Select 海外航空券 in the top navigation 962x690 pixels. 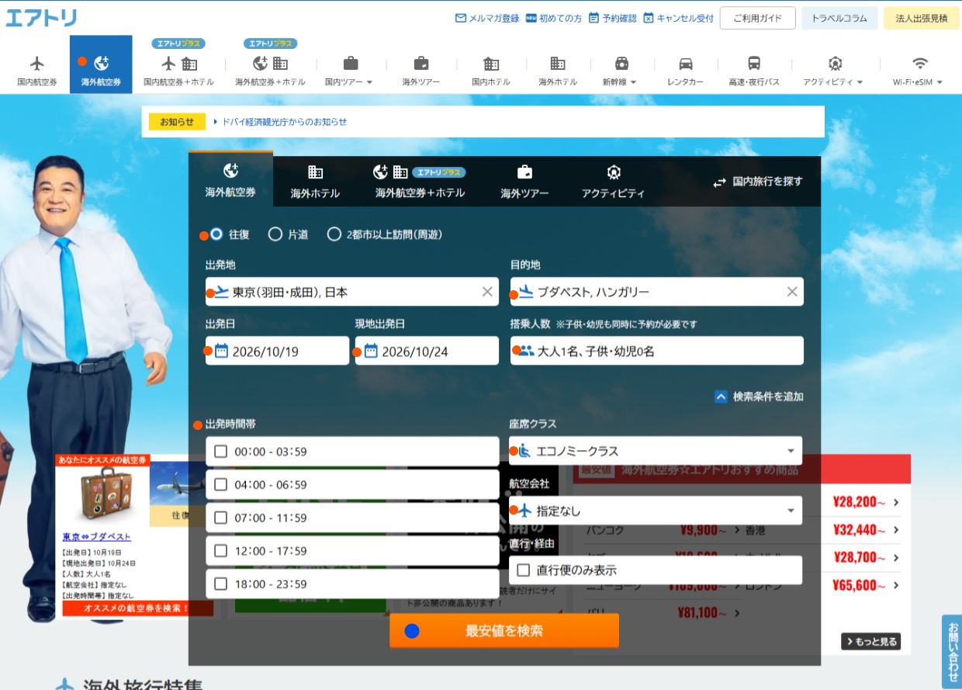point(101,65)
